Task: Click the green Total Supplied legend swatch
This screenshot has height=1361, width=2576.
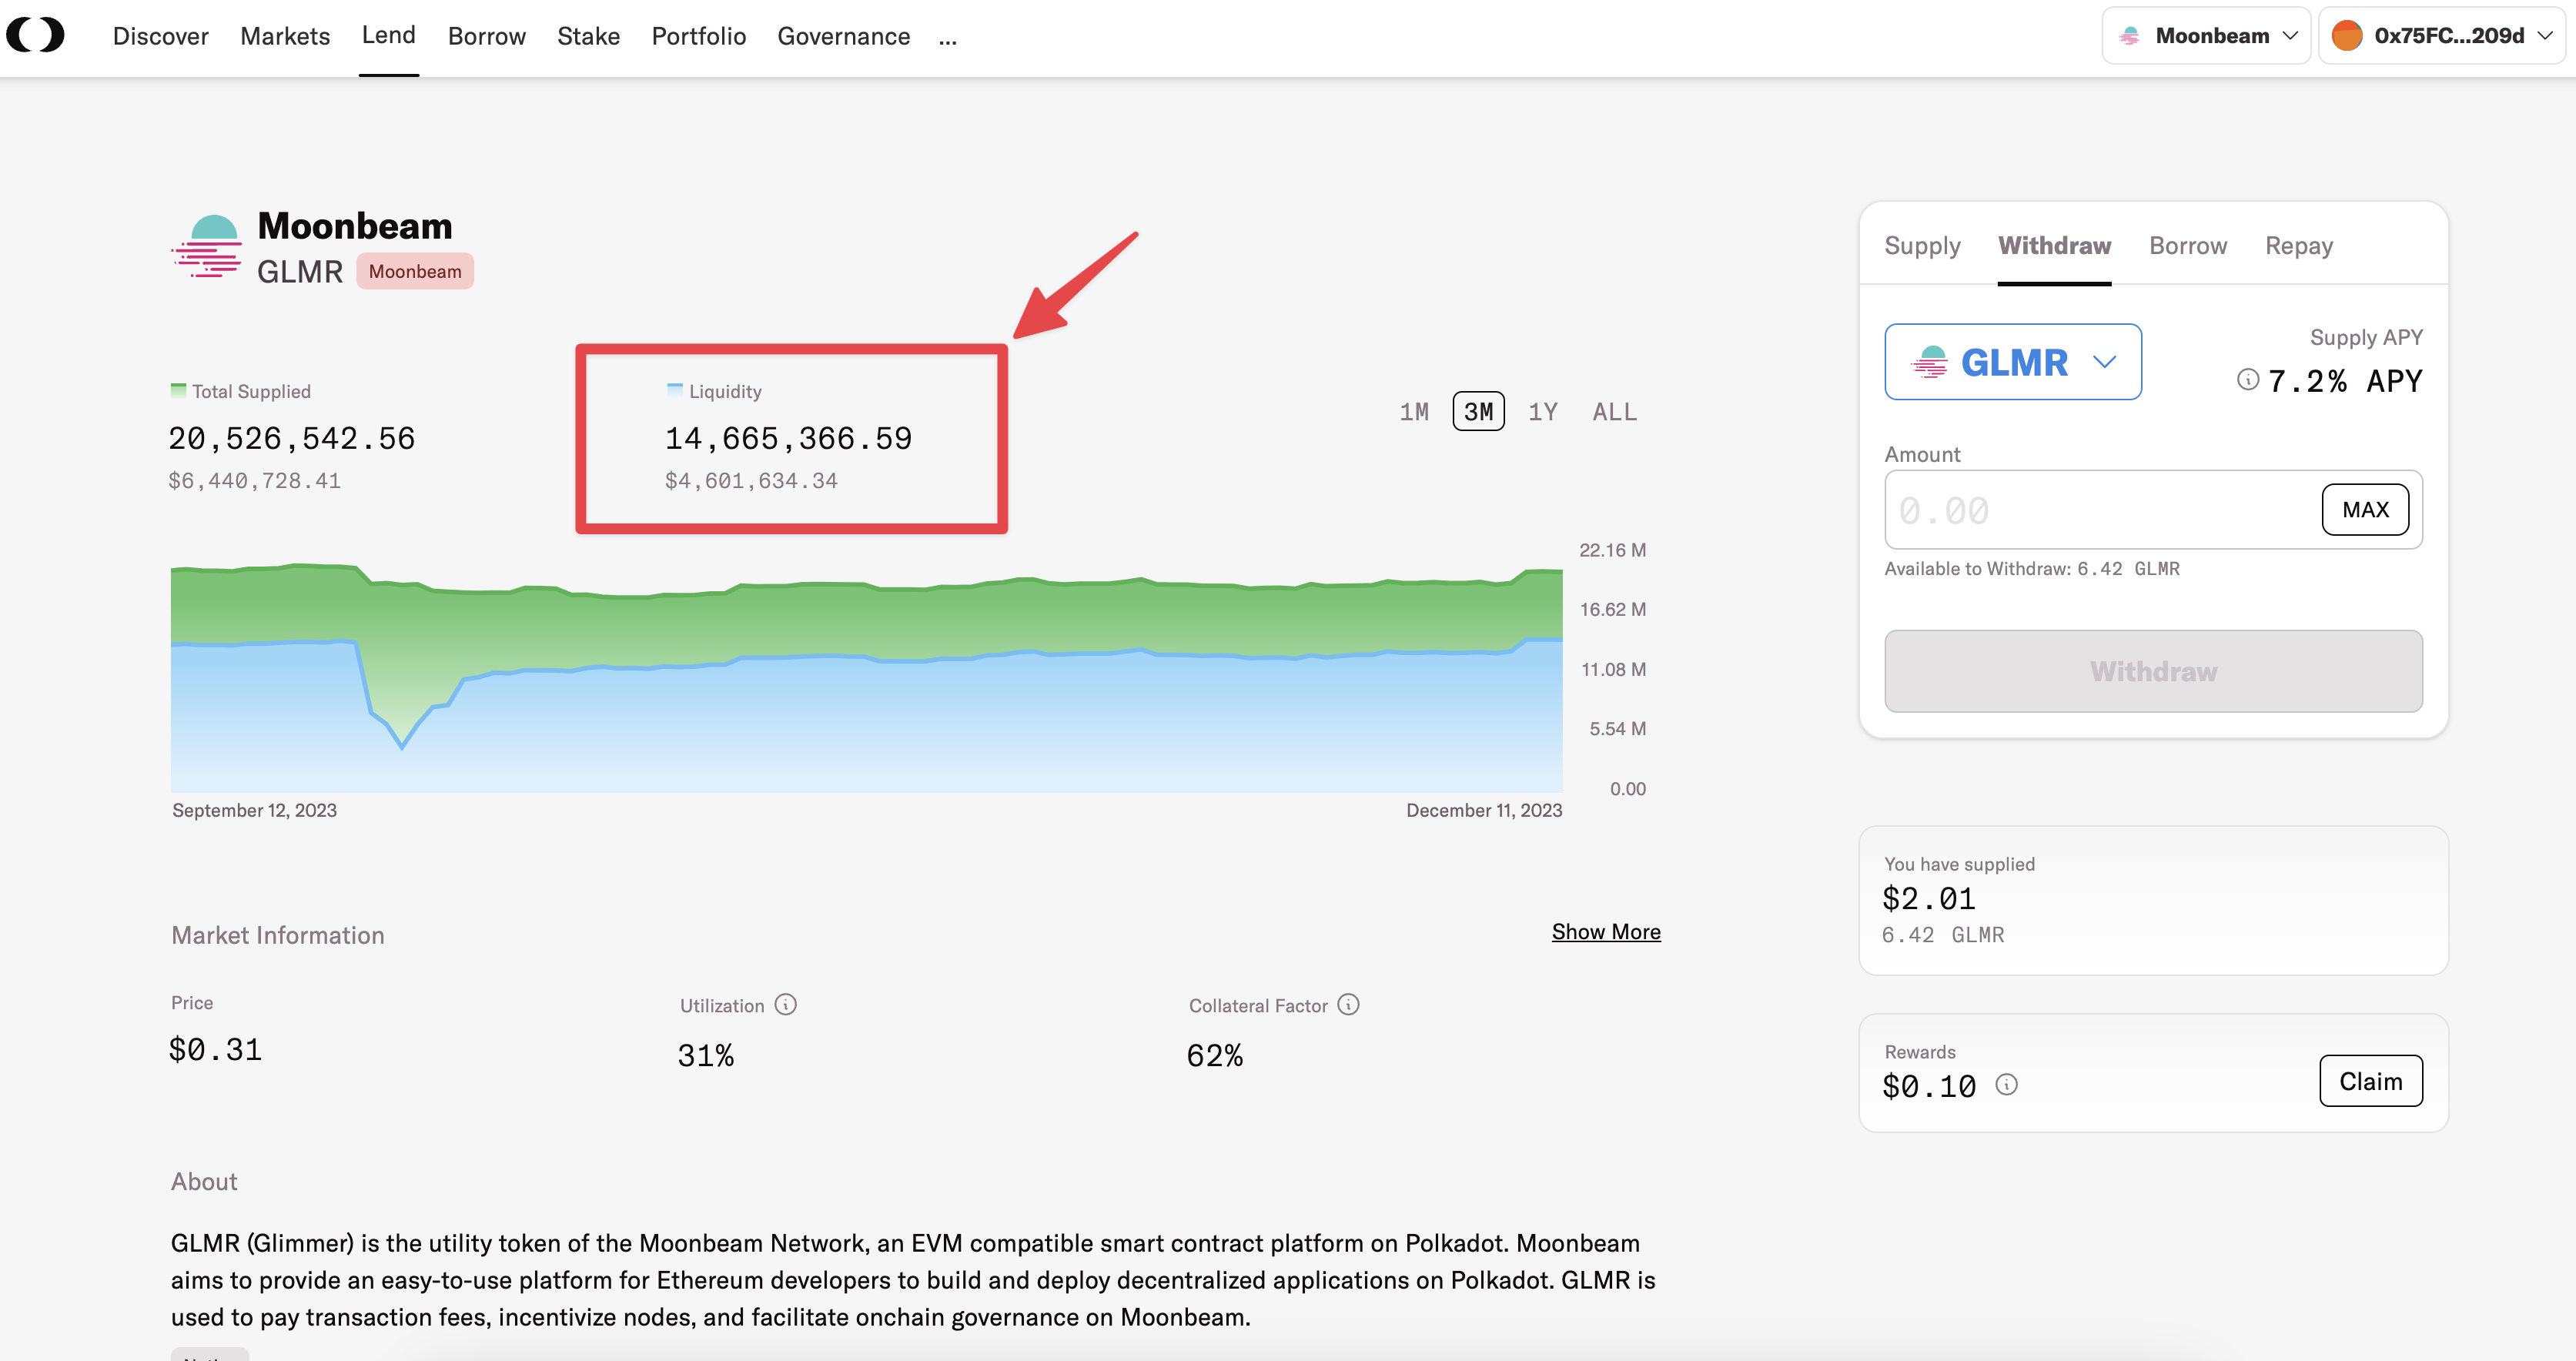Action: coord(178,390)
